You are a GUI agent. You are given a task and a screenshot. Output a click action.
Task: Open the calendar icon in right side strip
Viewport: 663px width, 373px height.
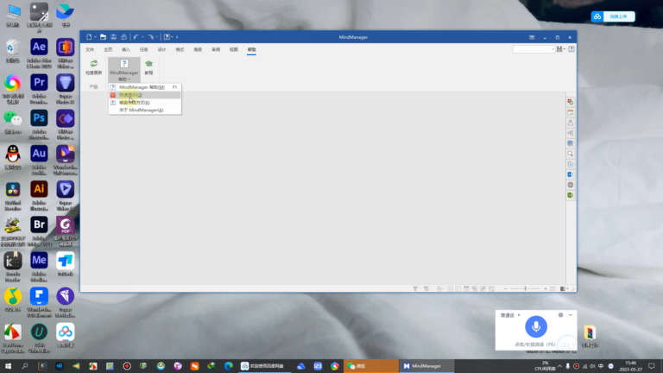[x=571, y=112]
